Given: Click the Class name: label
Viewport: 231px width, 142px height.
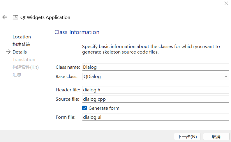Looking at the screenshot, I should pos(68,67).
